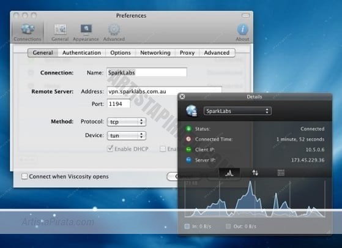Select the list log view icon
The image size is (342, 248).
coord(281,173)
